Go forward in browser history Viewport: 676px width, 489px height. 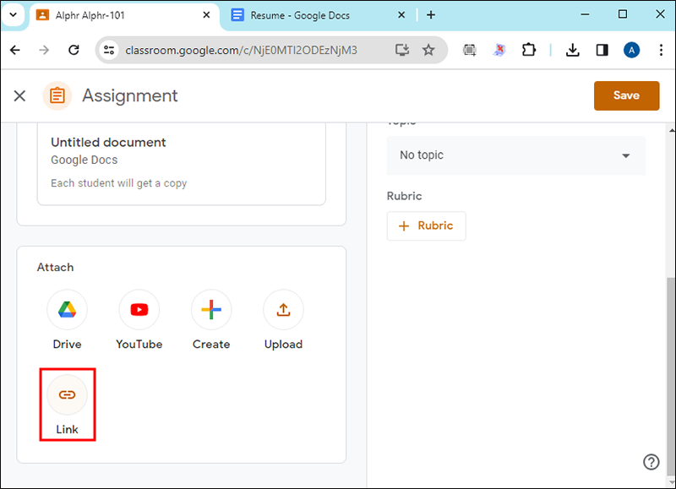click(44, 50)
